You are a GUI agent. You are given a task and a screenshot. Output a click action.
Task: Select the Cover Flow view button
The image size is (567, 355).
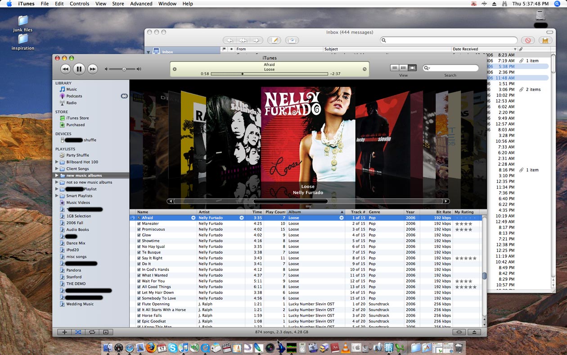(x=413, y=68)
